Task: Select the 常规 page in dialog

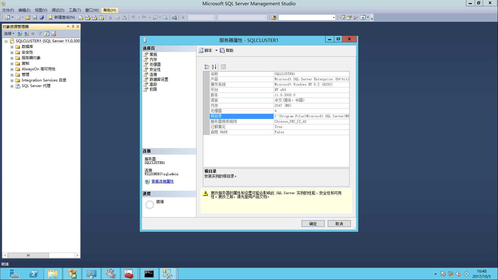Action: 153,54
